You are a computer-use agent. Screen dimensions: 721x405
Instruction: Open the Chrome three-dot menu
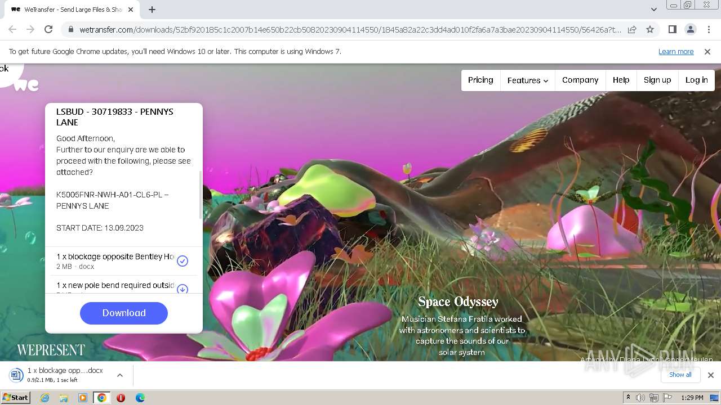709,29
